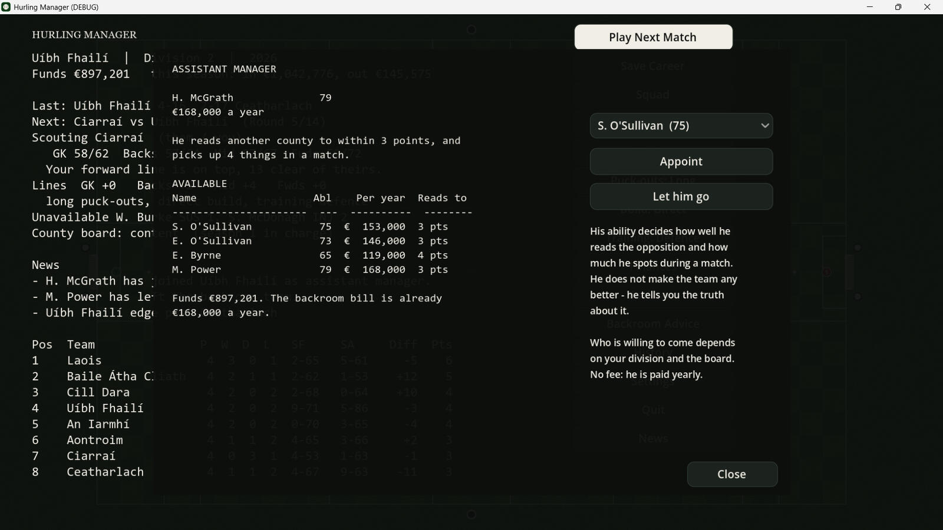Click the Per year column header
Screen dimensions: 943x530
pos(381,198)
